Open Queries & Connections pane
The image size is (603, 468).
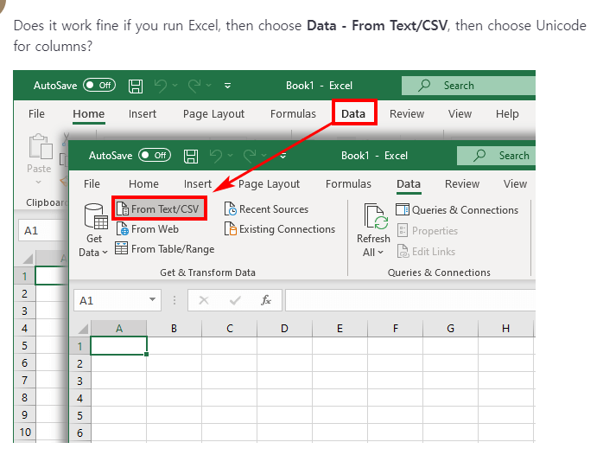pyautogui.click(x=457, y=210)
